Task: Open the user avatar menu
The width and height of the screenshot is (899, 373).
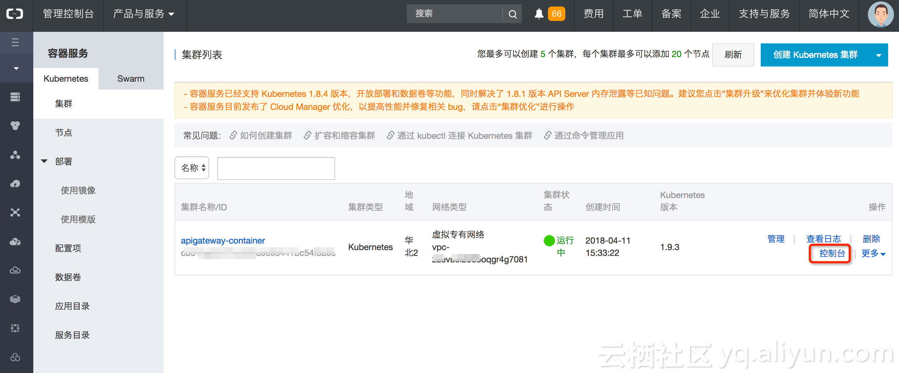Action: pos(881,14)
